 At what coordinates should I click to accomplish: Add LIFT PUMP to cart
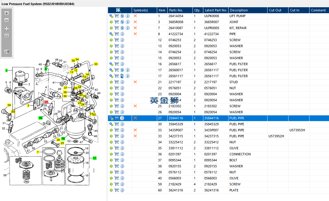point(117,16)
